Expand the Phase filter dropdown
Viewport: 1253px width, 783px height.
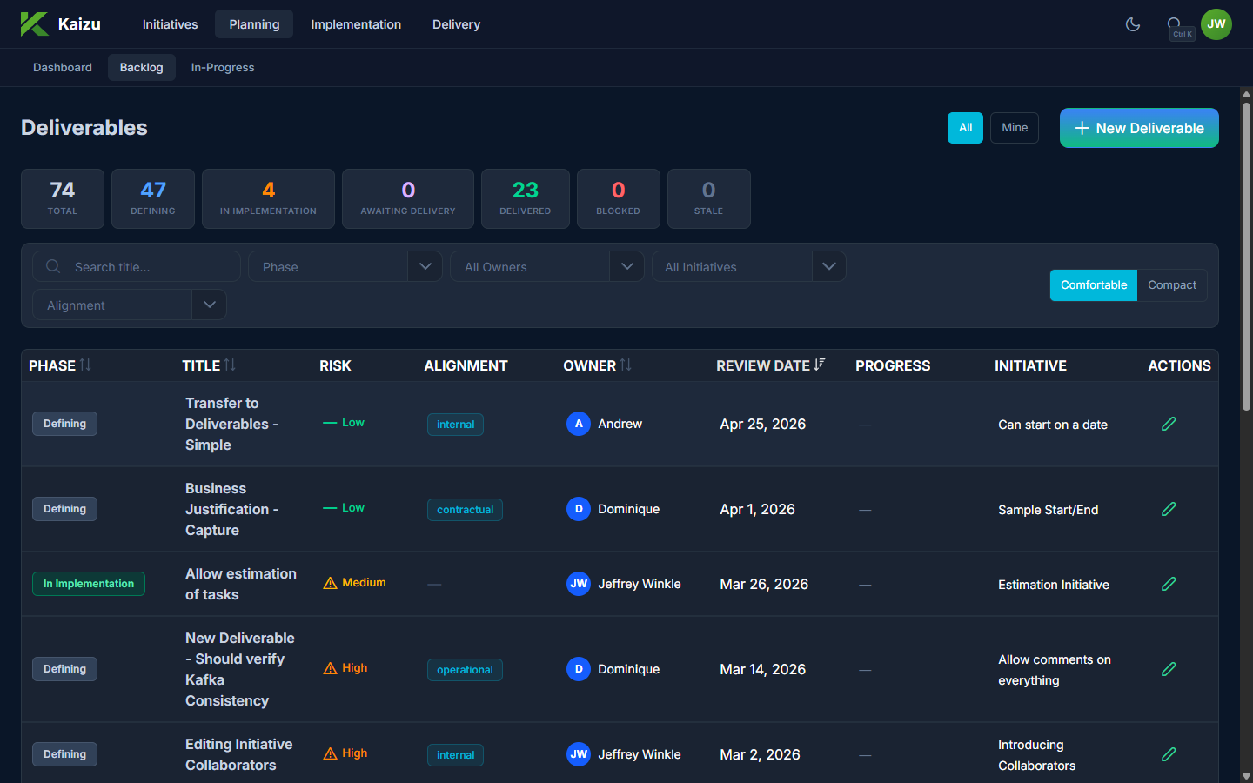(425, 266)
